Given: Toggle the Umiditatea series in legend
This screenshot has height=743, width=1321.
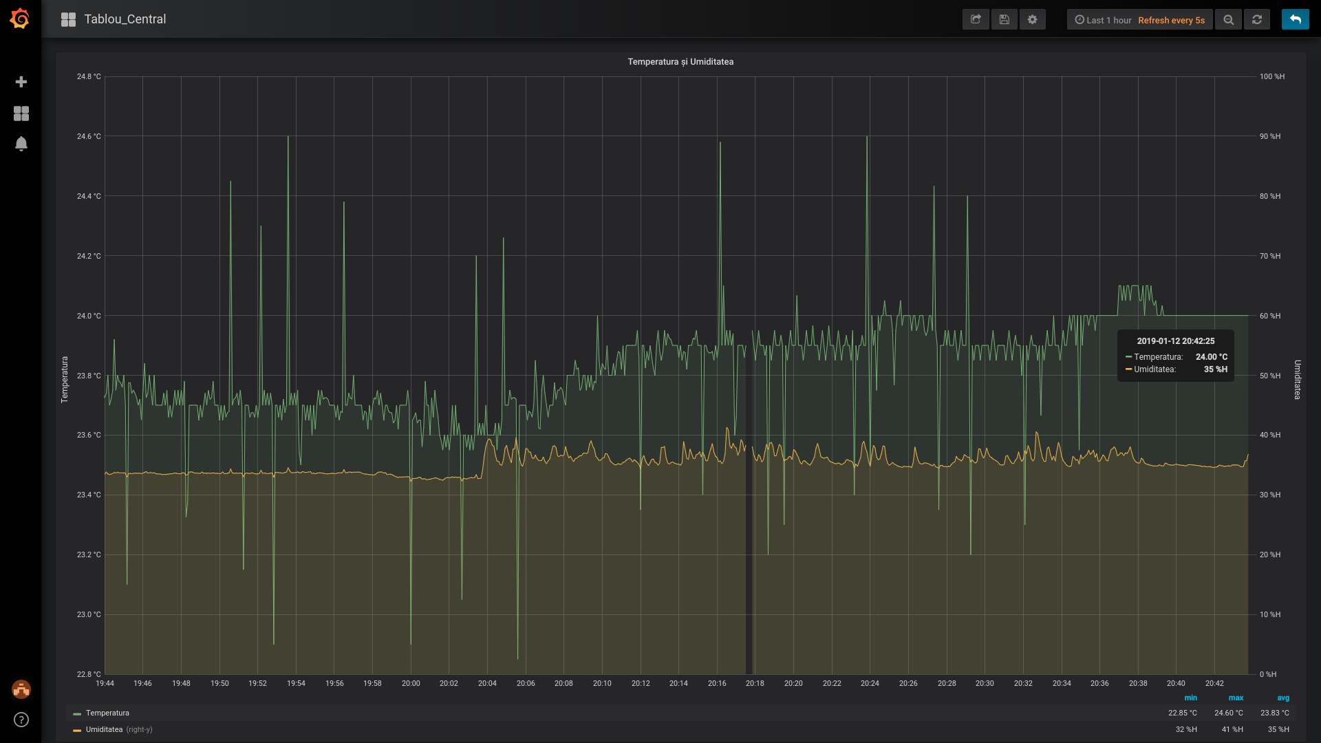Looking at the screenshot, I should point(104,729).
